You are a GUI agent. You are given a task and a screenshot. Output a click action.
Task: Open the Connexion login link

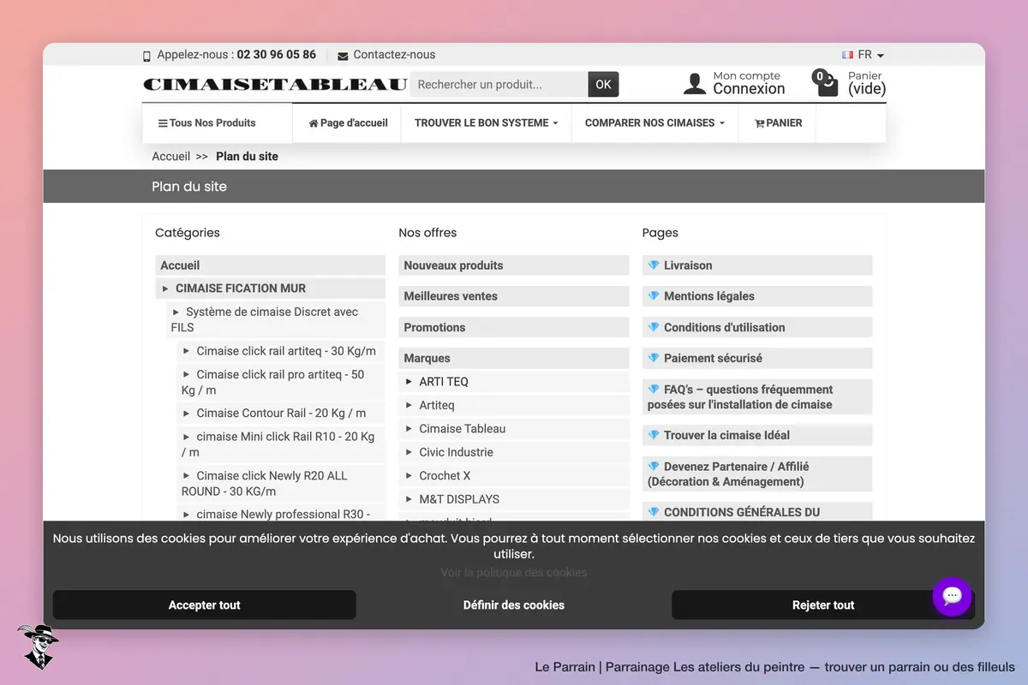(749, 89)
